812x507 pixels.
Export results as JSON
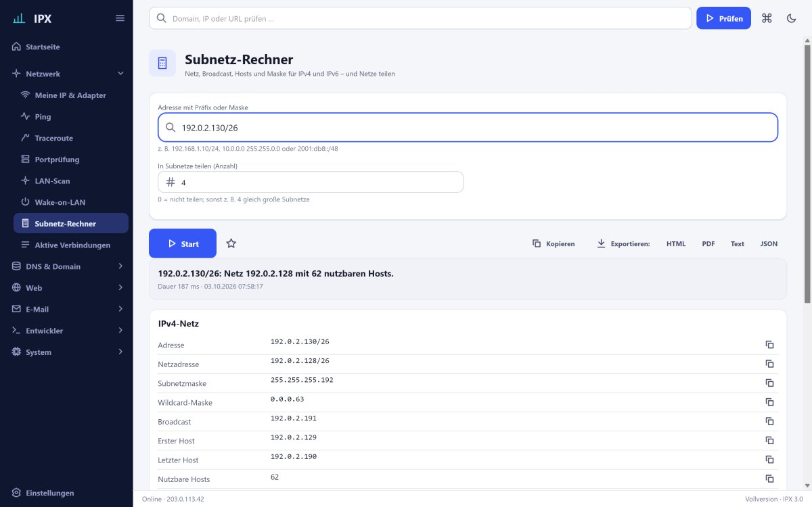(x=769, y=243)
